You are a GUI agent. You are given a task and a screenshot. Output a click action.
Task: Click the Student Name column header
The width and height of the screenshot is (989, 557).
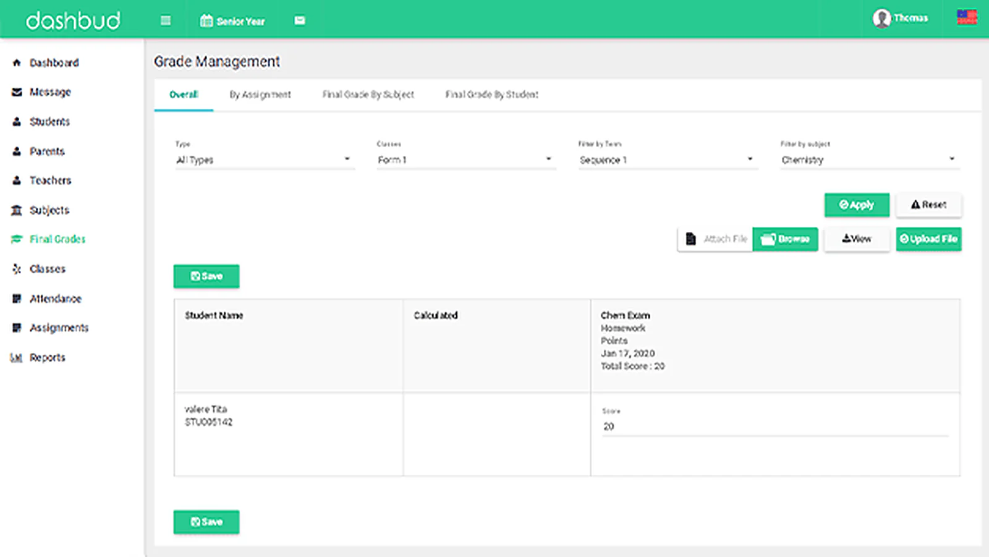[214, 315]
